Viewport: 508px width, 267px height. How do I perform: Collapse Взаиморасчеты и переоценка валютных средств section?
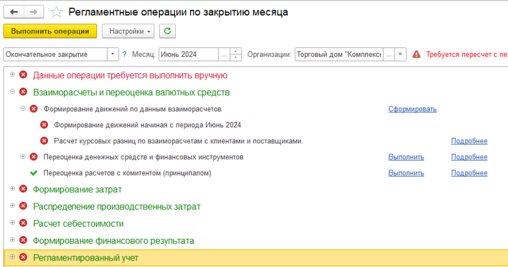pos(12,91)
